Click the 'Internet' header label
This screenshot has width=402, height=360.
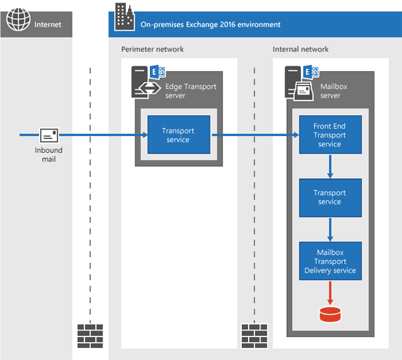tap(48, 25)
